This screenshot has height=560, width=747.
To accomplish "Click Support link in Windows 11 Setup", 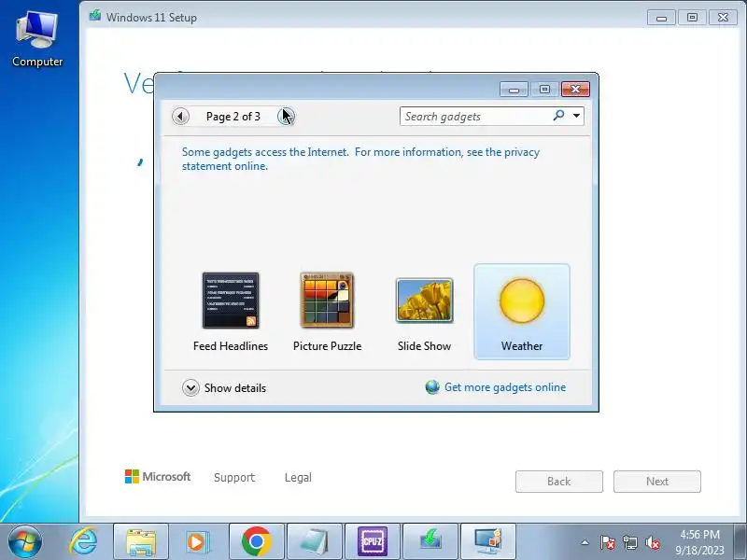I will pos(234,477).
